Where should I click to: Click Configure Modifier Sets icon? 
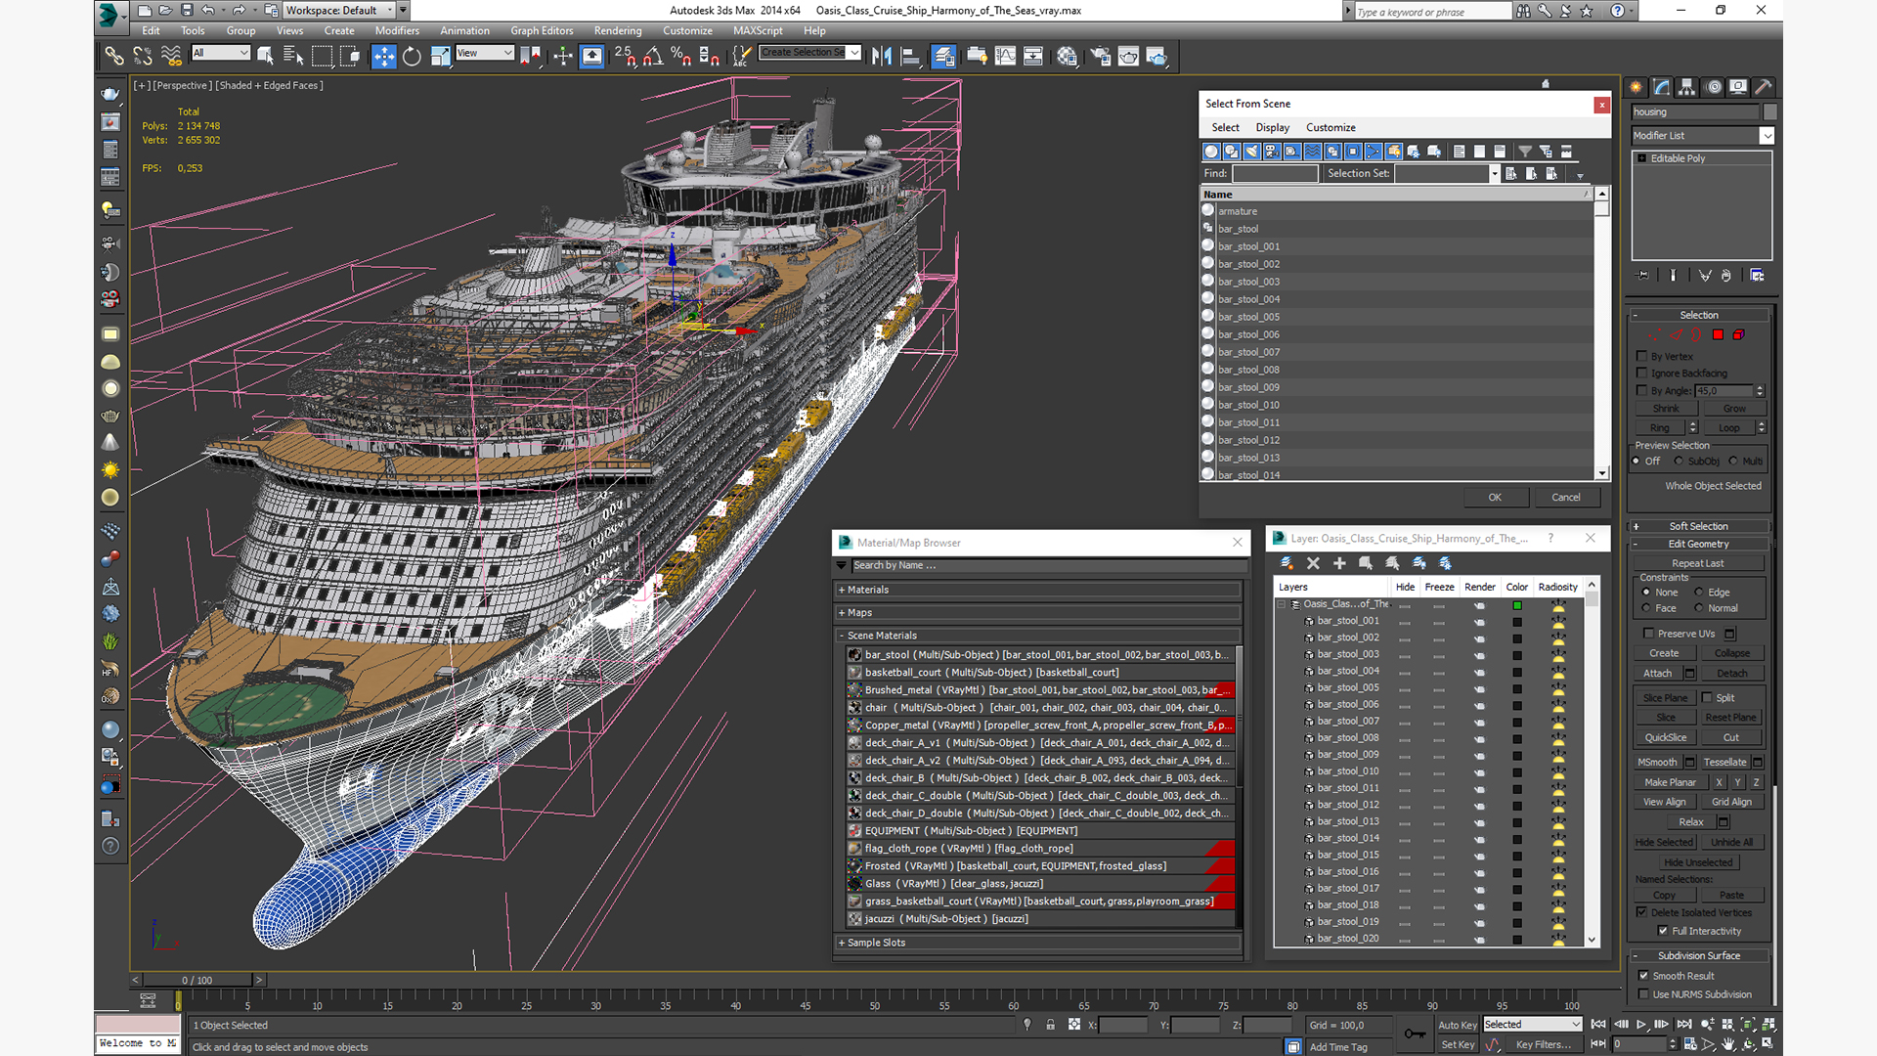pyautogui.click(x=1757, y=276)
